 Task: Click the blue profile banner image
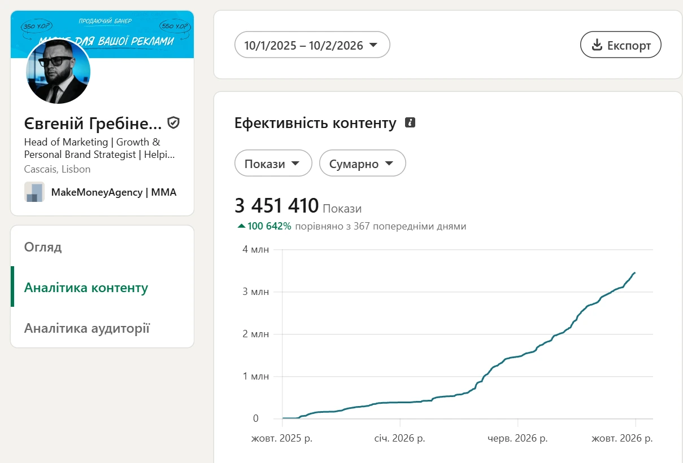click(102, 34)
